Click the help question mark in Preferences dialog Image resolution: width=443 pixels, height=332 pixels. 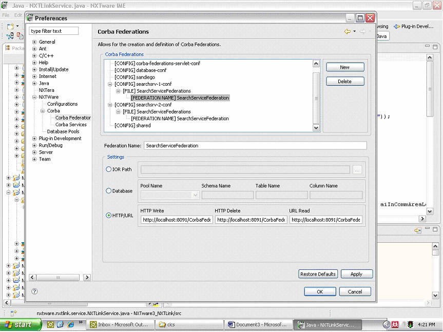(34, 291)
